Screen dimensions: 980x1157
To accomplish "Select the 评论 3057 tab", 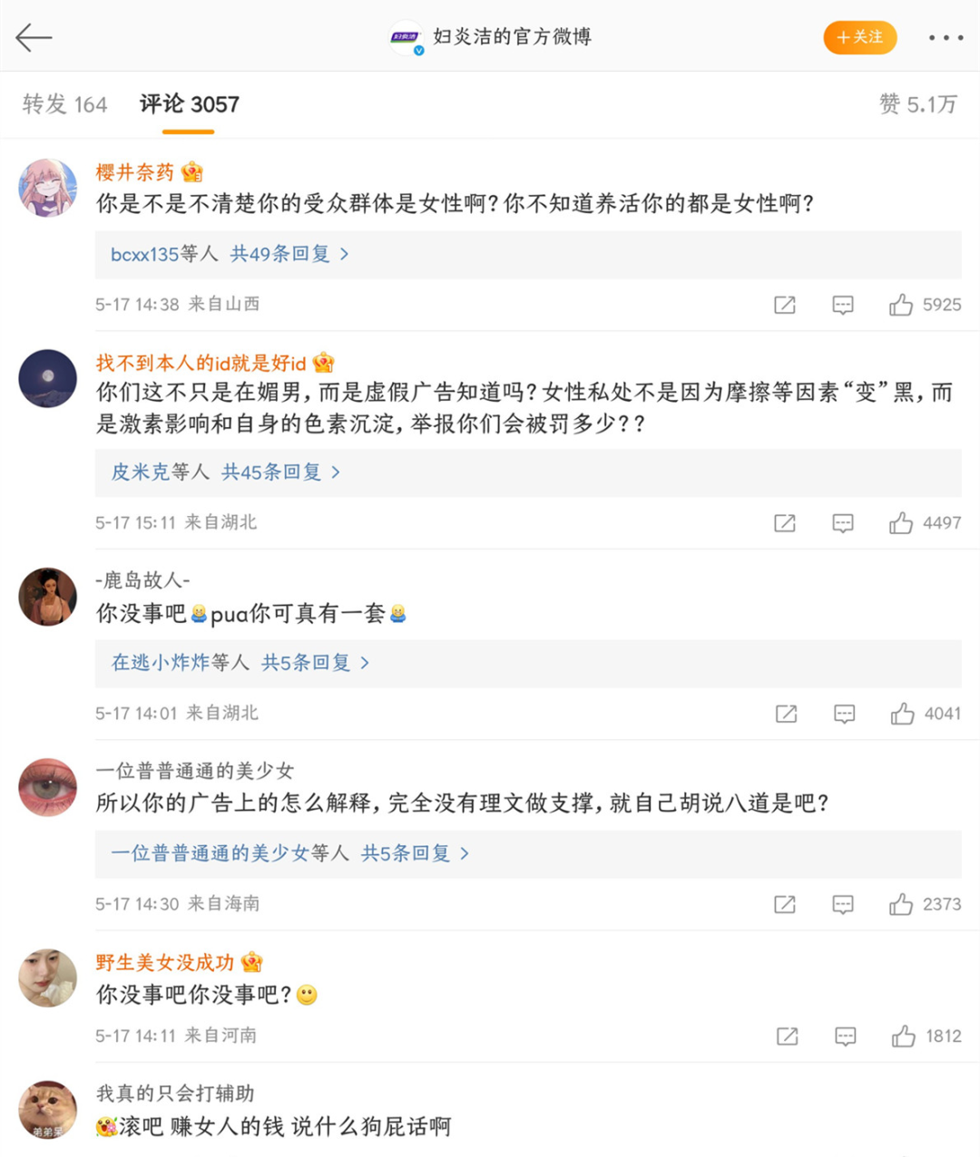I will click(189, 104).
